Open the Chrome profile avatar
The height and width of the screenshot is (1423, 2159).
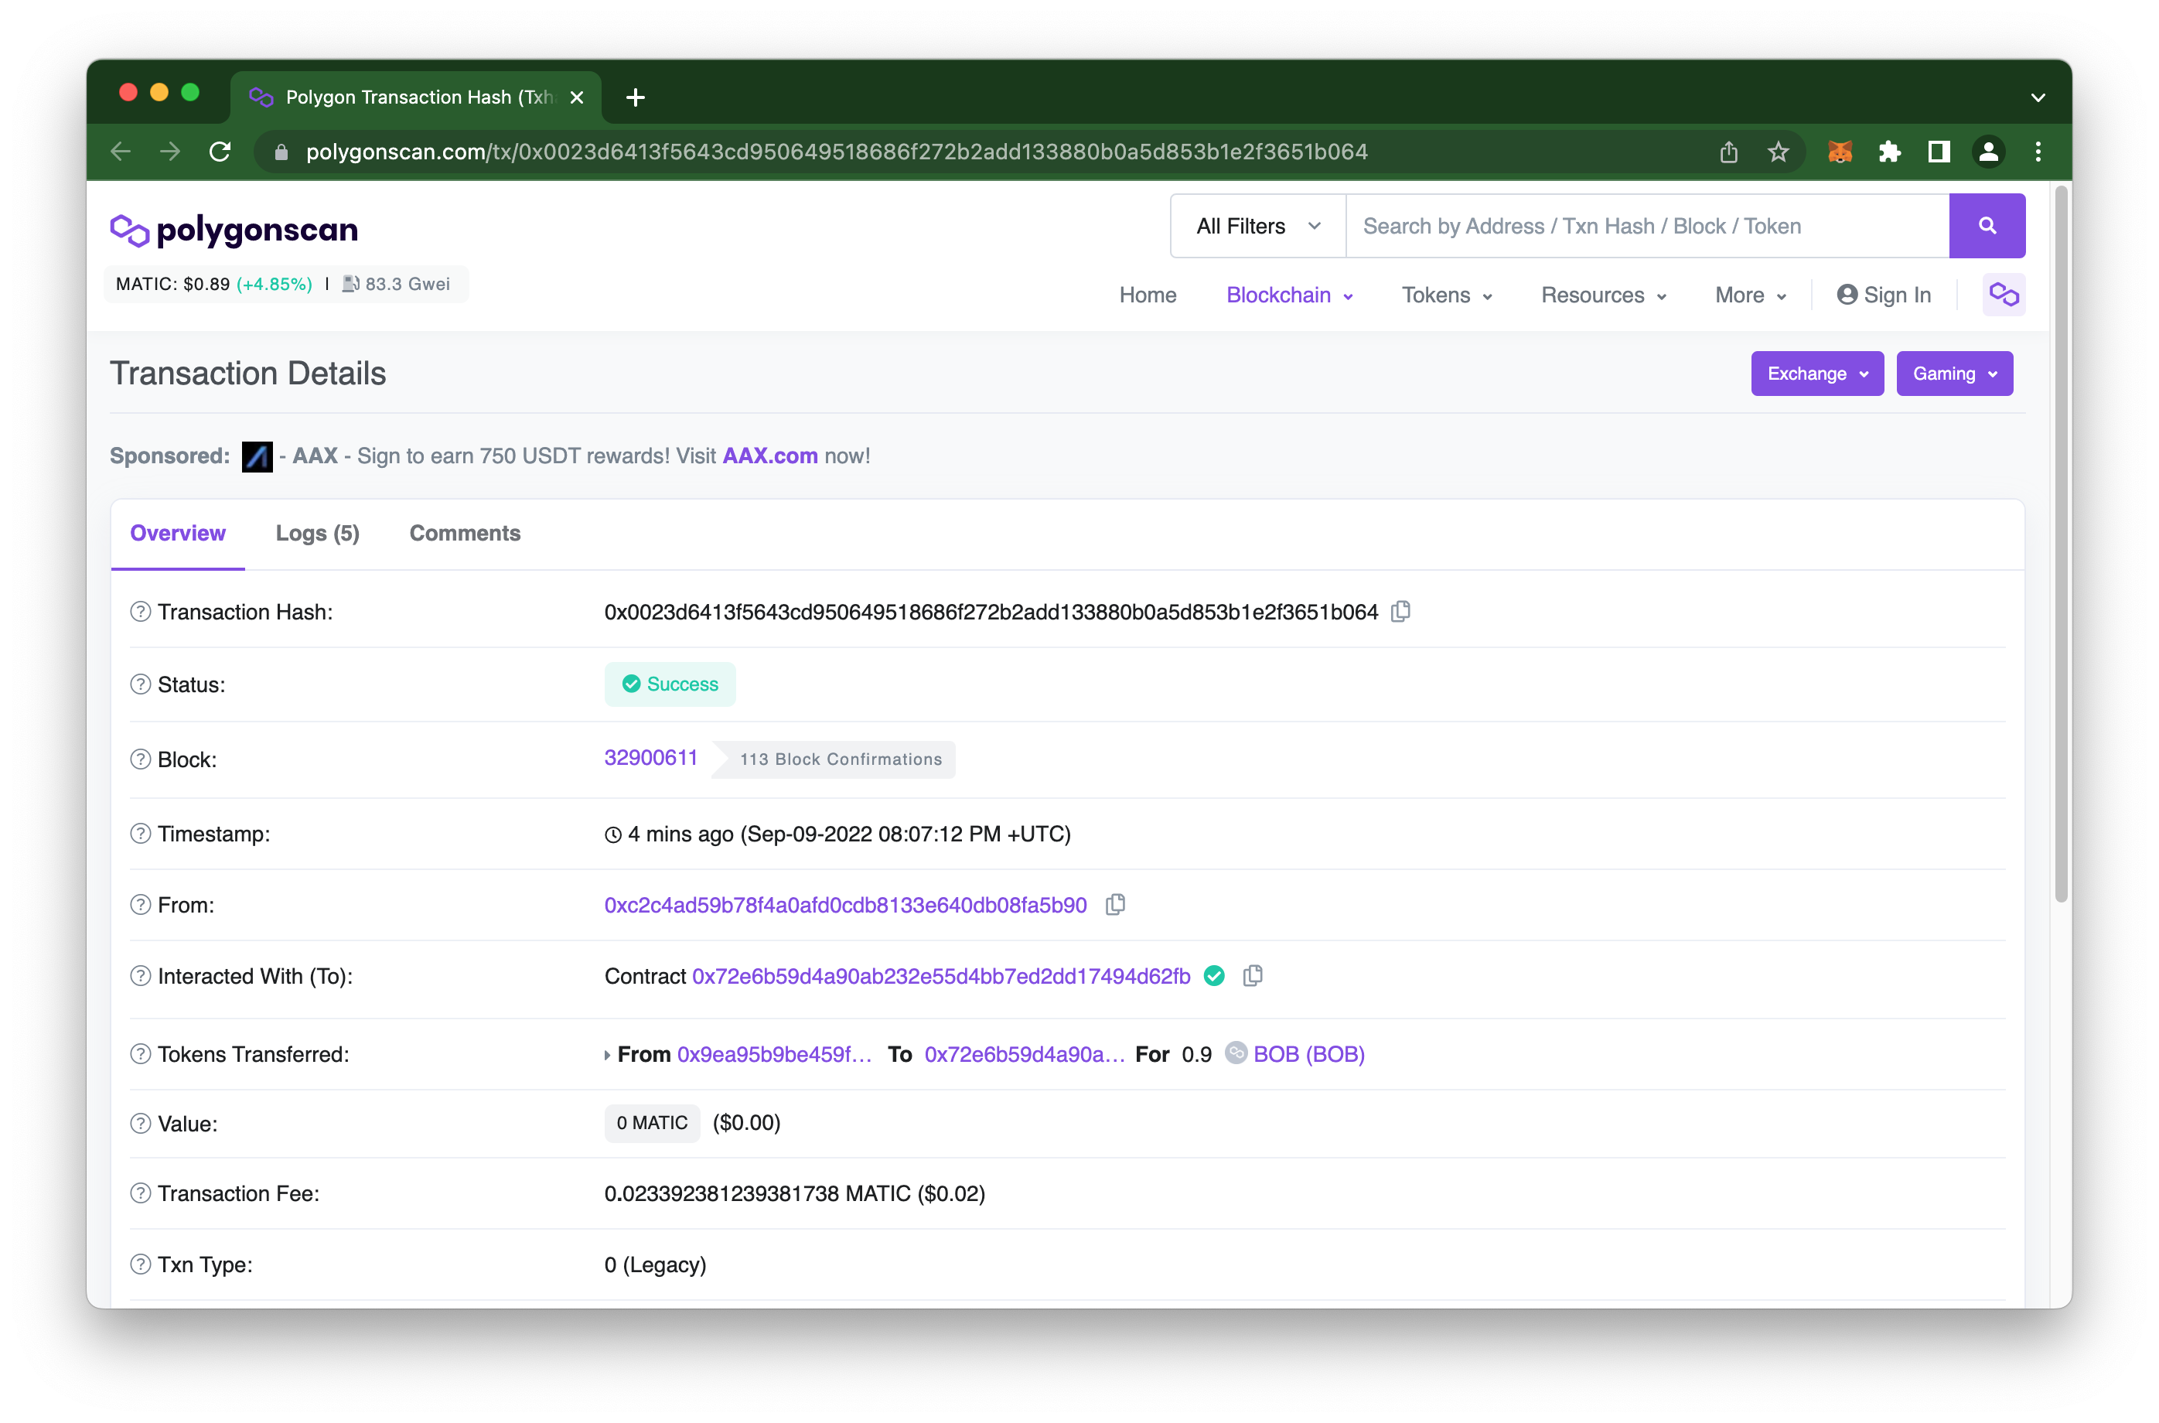[x=1988, y=152]
